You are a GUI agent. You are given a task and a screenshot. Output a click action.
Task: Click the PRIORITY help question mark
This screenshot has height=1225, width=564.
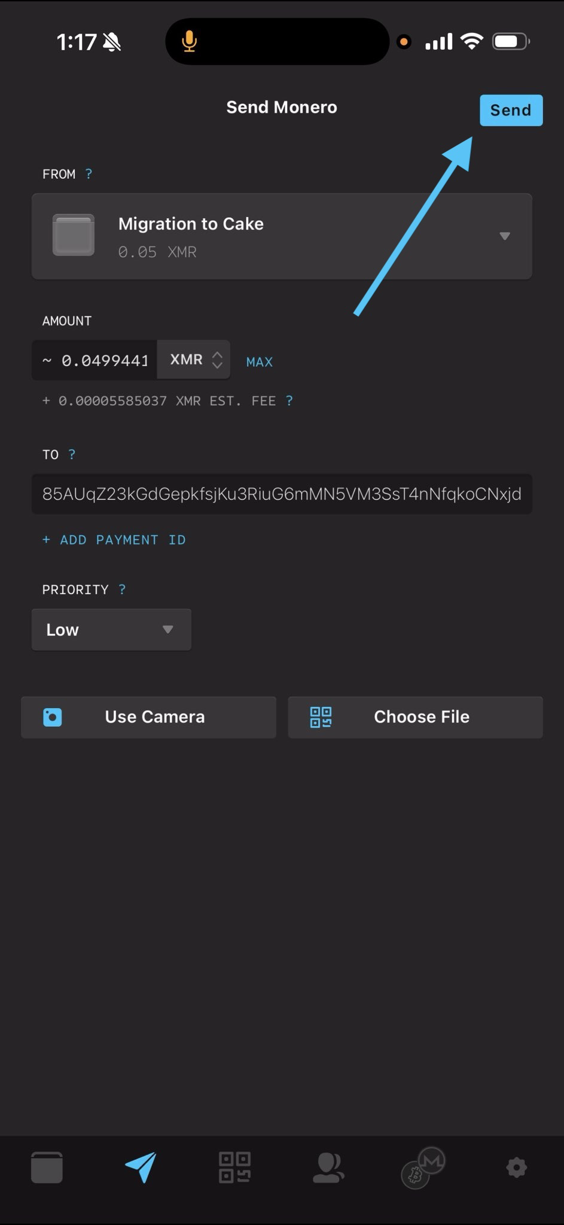tap(122, 590)
